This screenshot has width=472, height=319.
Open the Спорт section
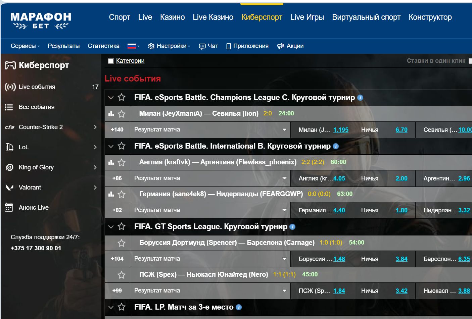click(120, 17)
